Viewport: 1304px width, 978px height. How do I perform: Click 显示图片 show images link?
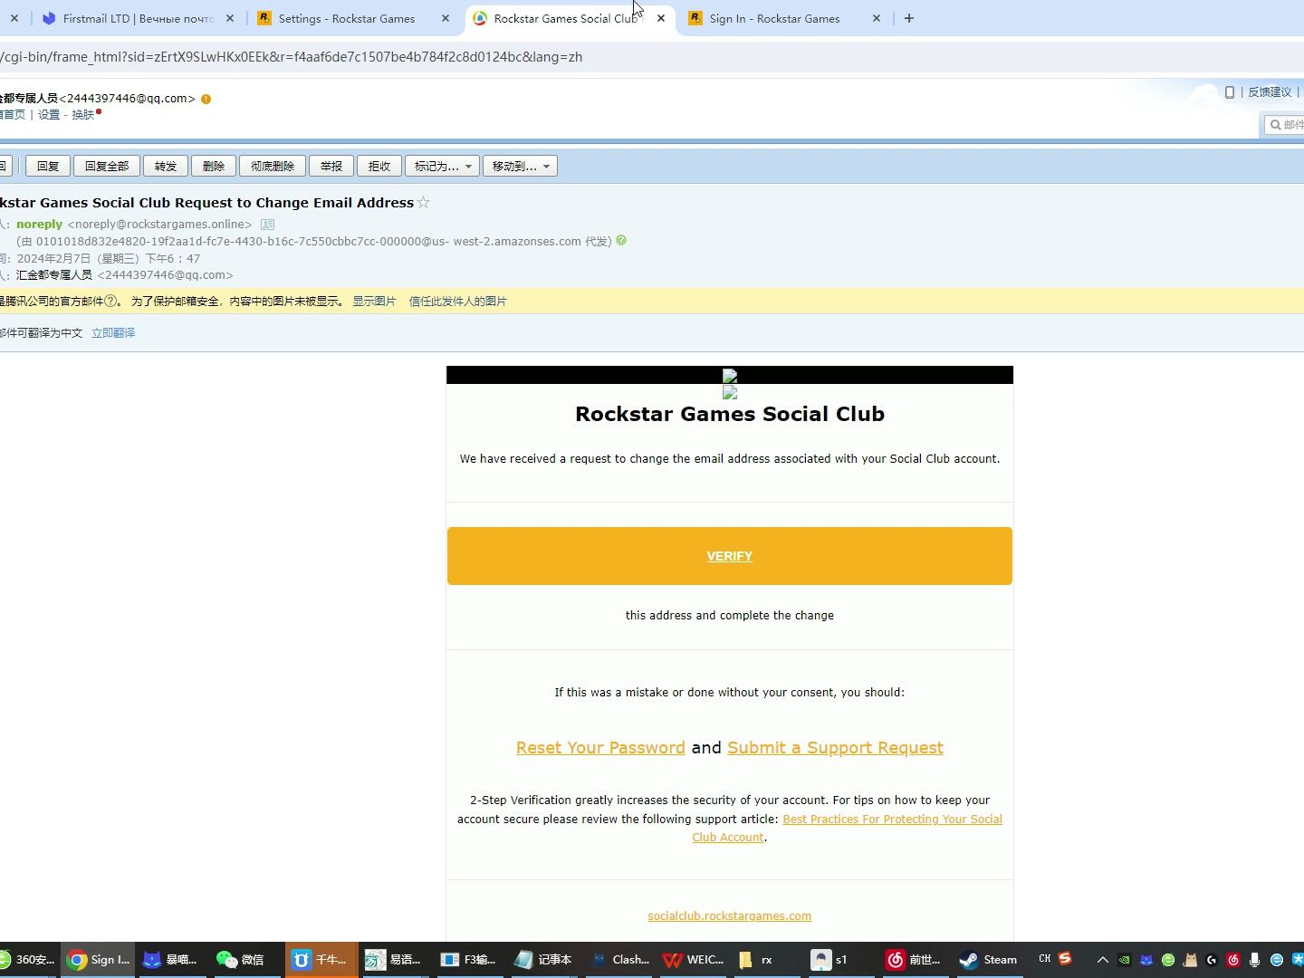click(374, 302)
